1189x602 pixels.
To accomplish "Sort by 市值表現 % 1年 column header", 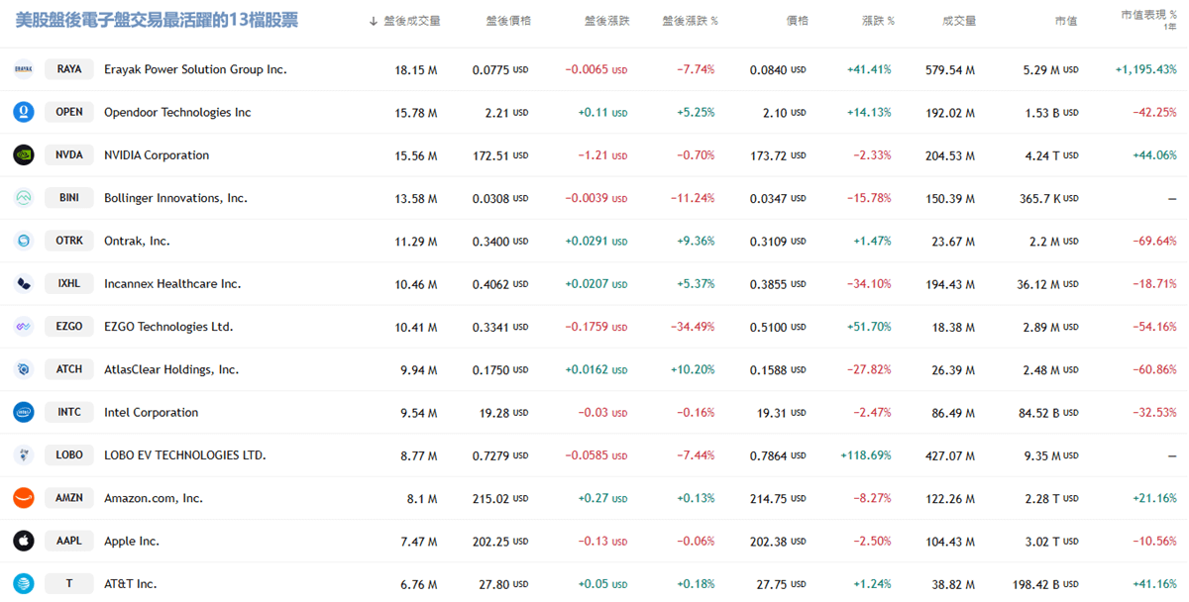I will (x=1148, y=20).
